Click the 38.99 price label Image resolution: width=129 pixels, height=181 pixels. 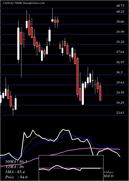click(120, 32)
